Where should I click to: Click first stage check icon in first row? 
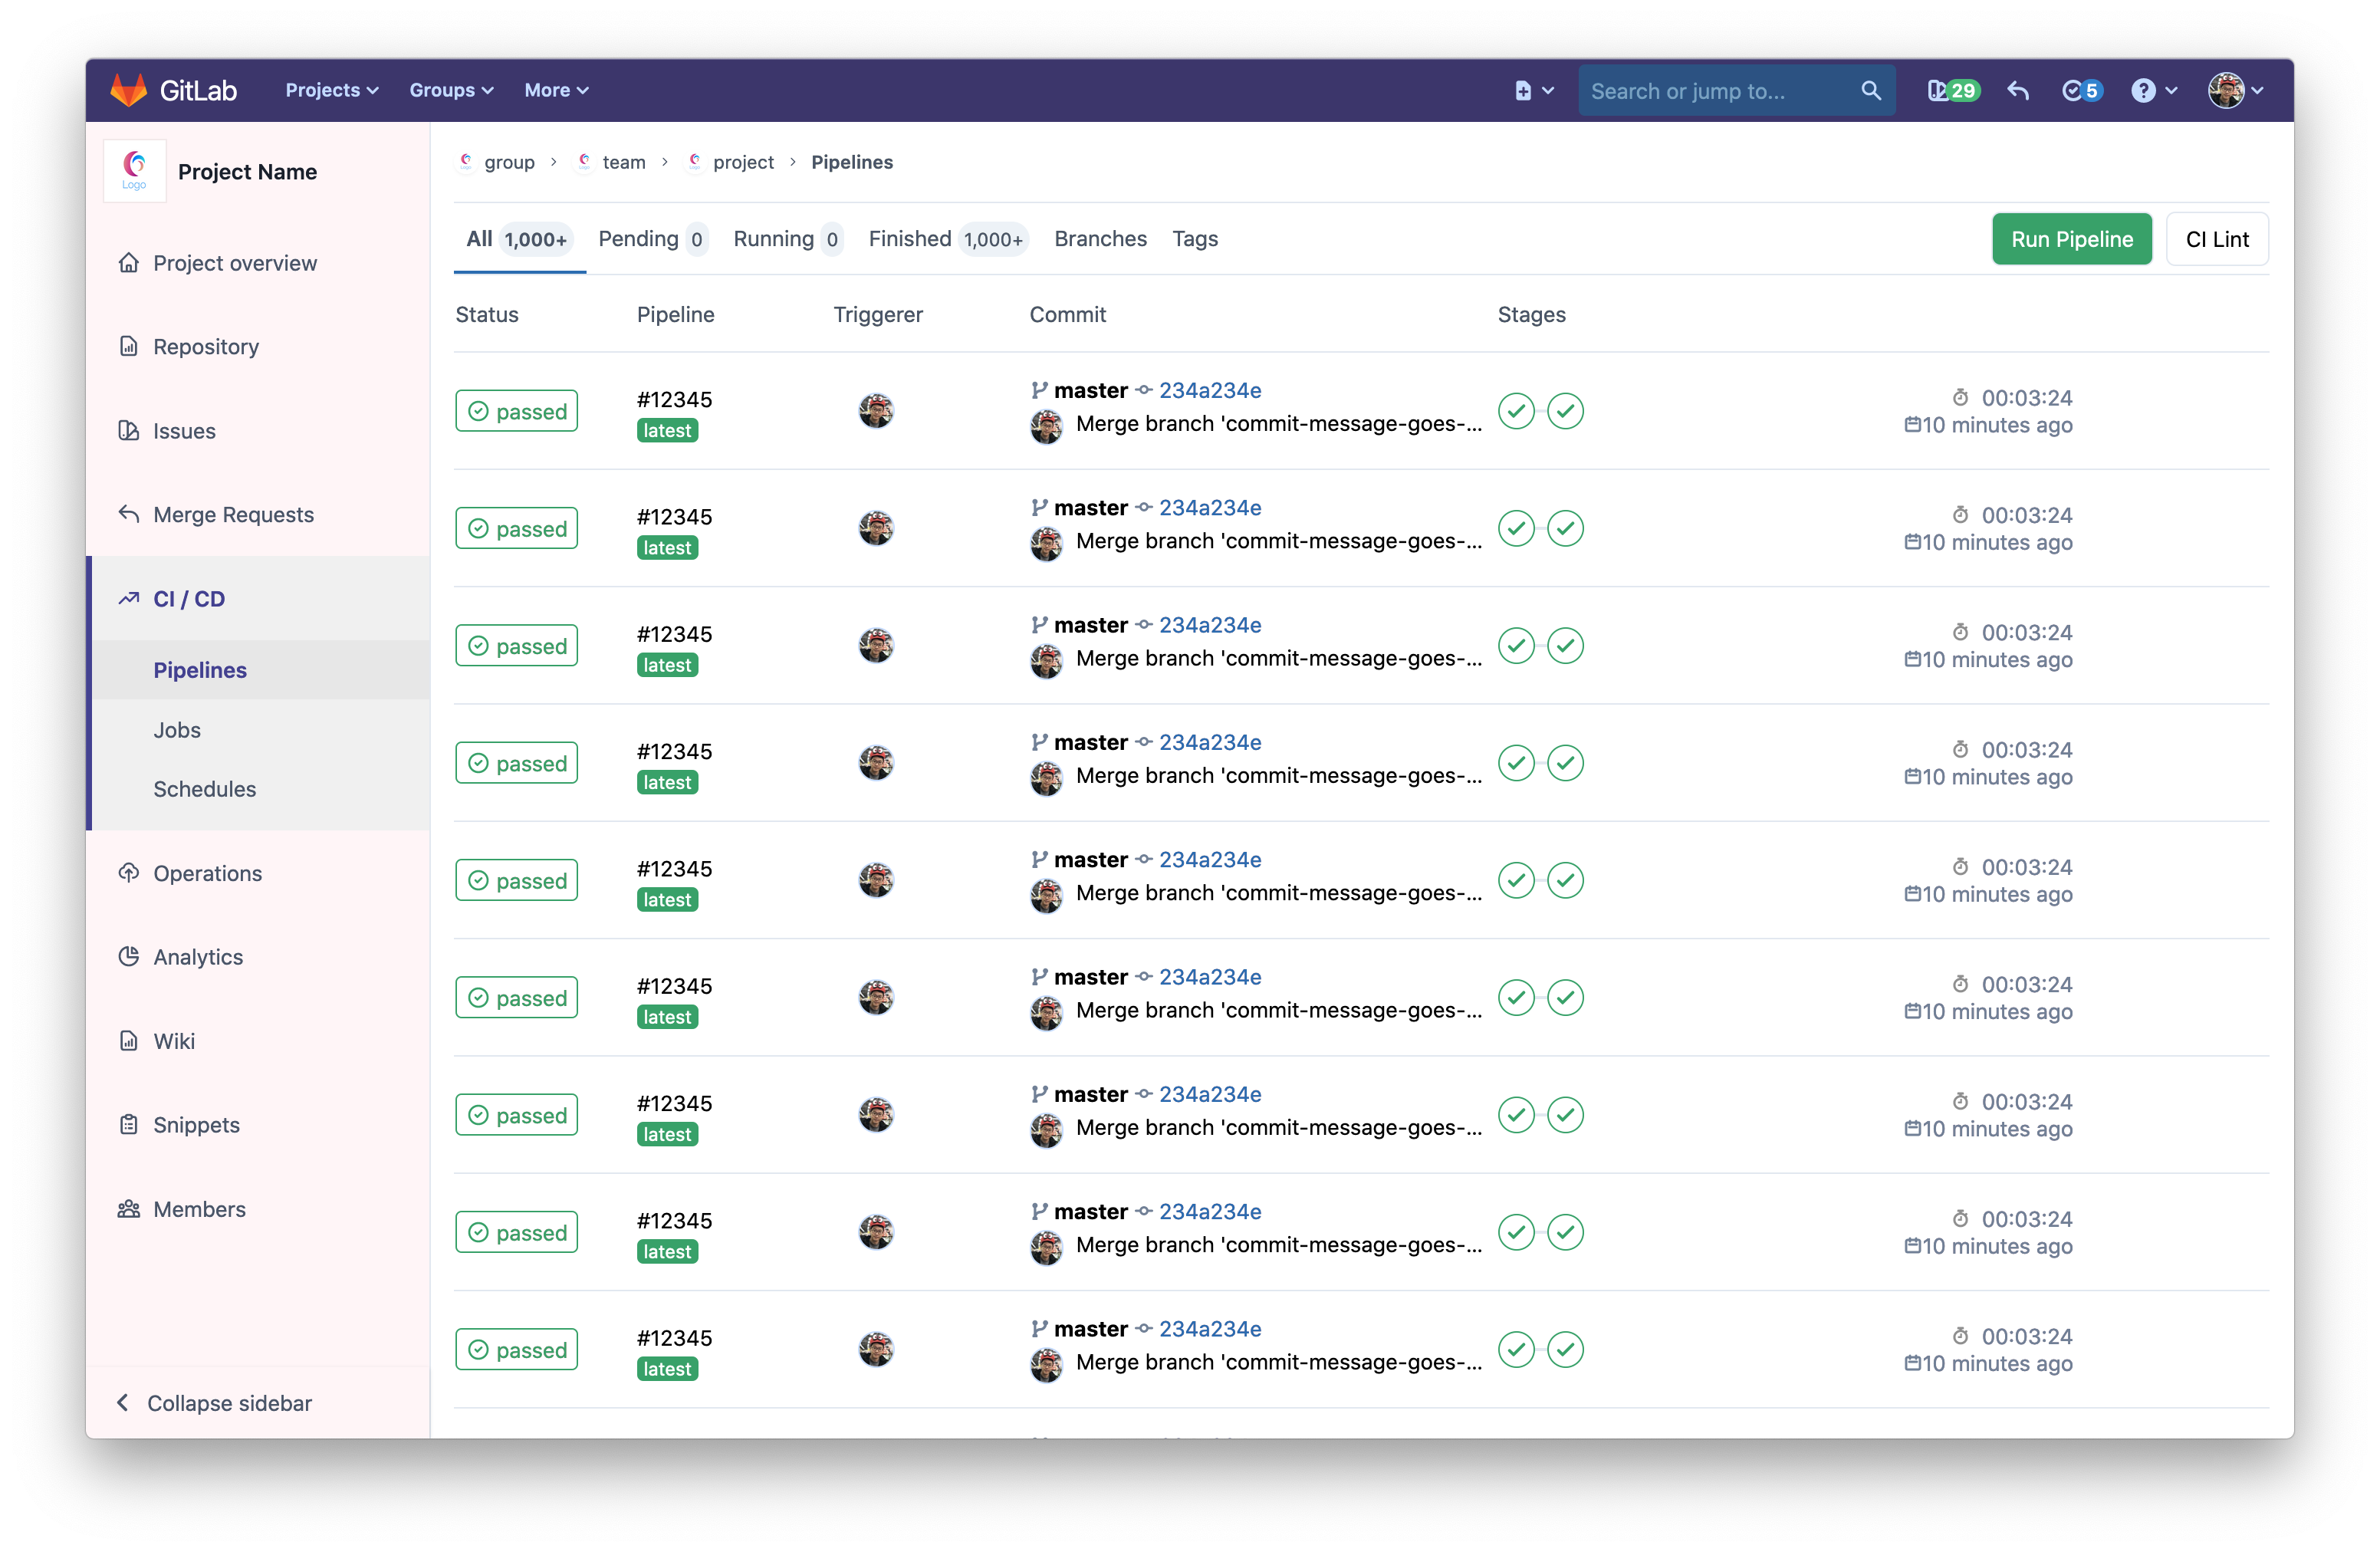pyautogui.click(x=1516, y=411)
